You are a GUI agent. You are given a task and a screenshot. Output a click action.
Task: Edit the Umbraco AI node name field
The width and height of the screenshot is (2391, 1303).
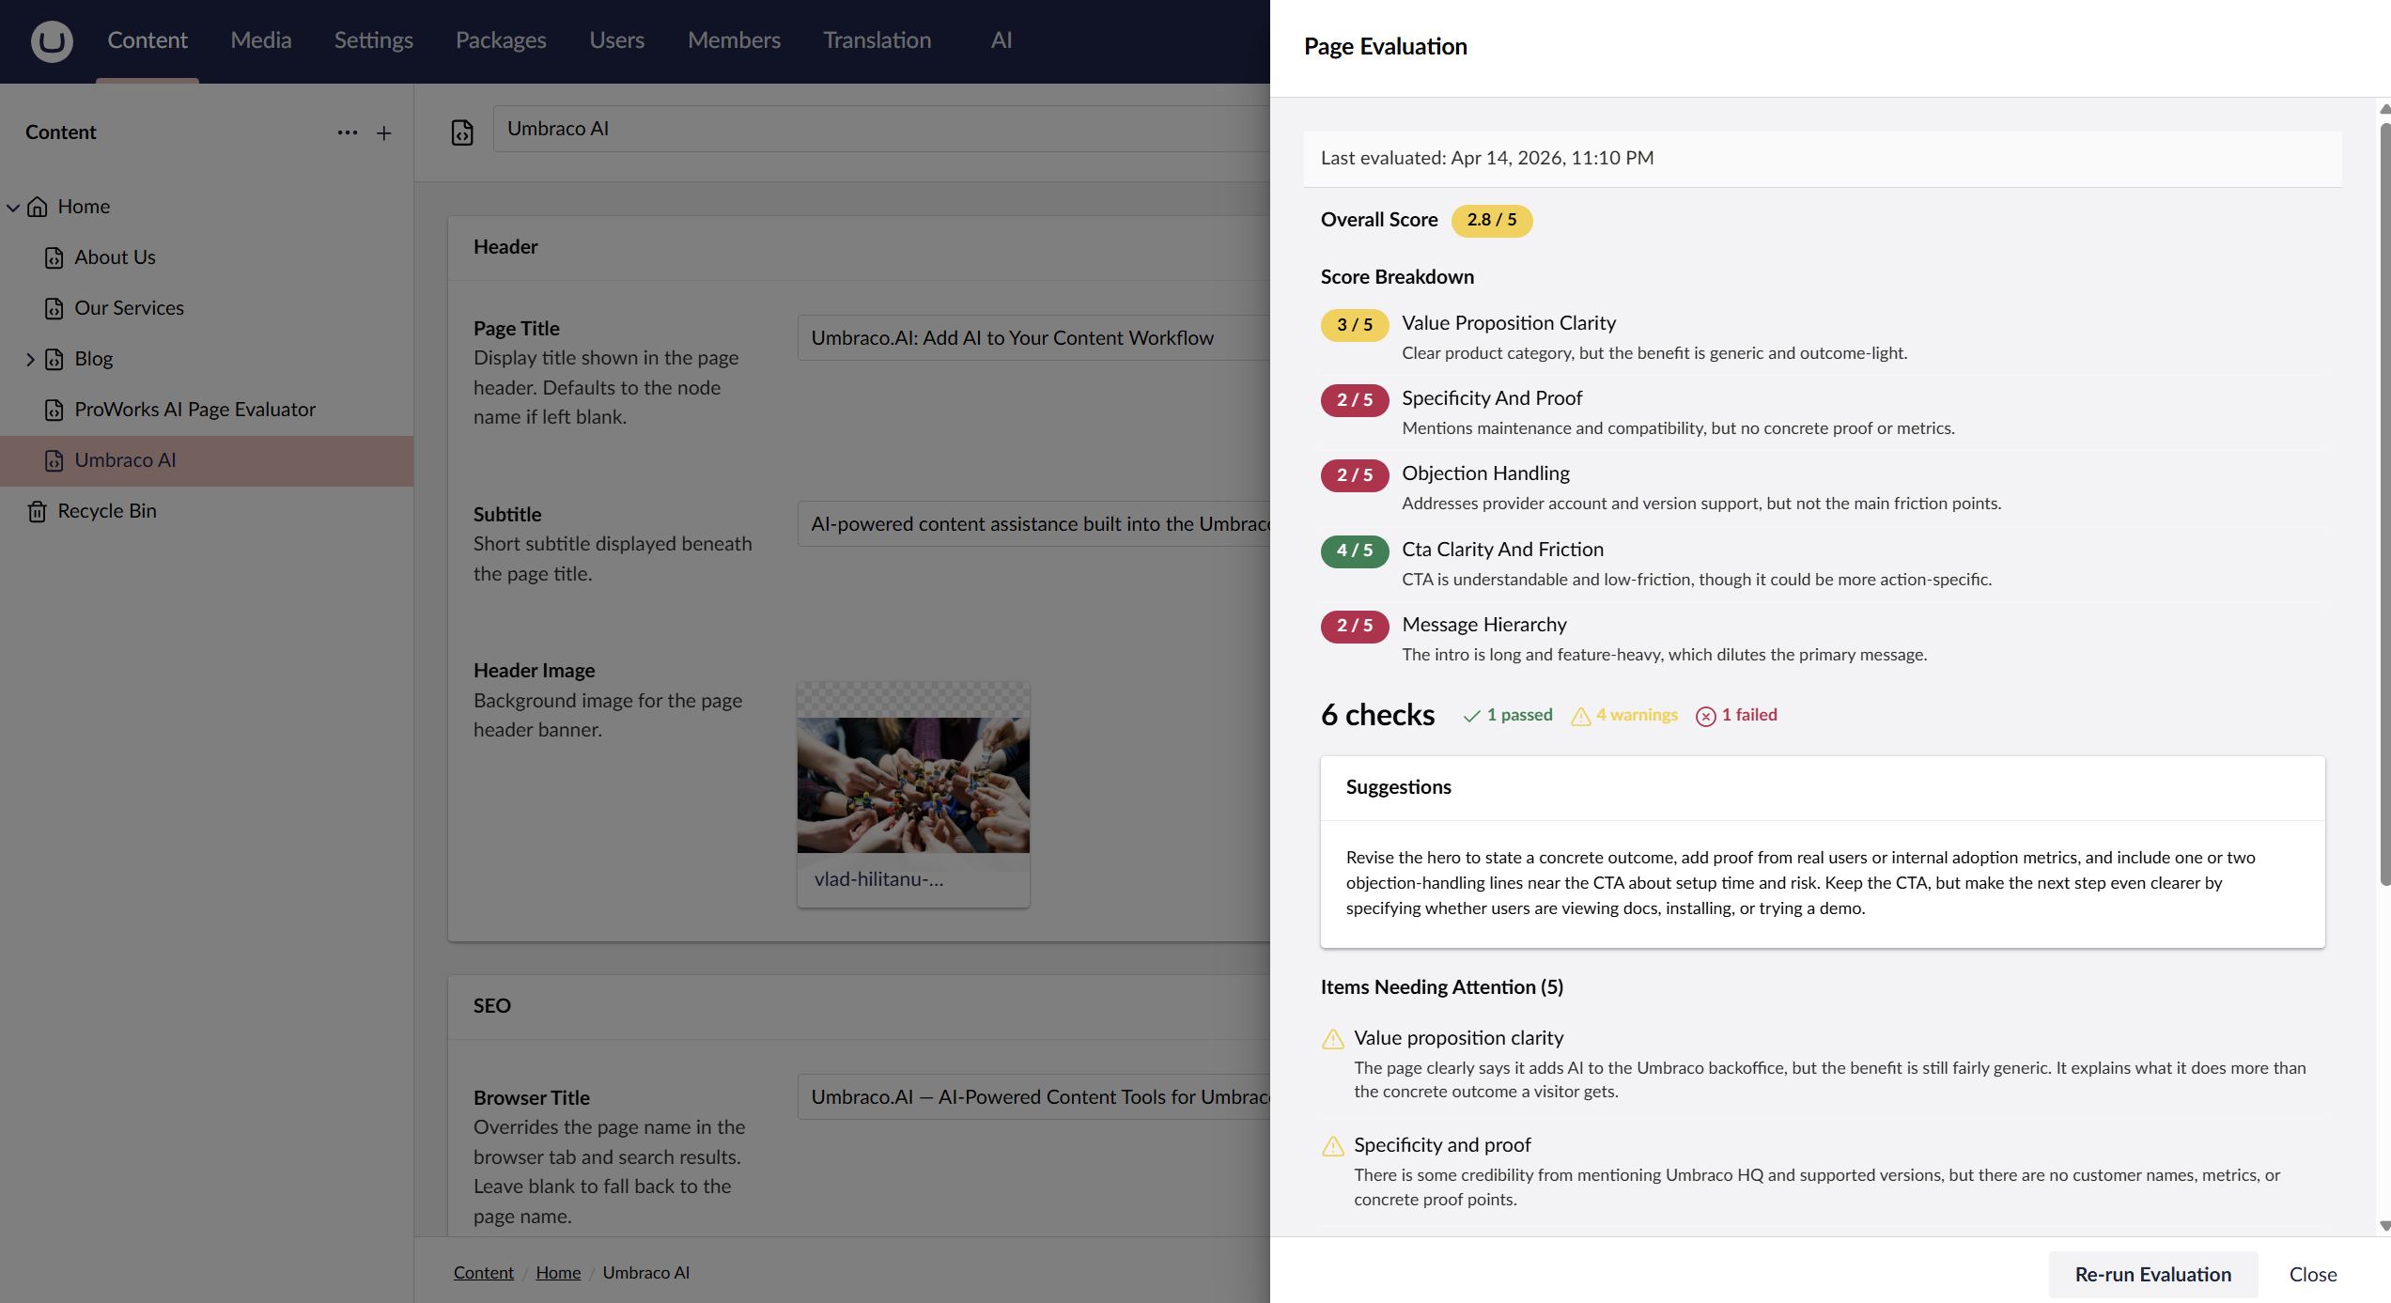881,129
